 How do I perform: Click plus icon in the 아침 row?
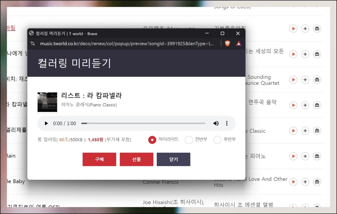[x=305, y=29]
